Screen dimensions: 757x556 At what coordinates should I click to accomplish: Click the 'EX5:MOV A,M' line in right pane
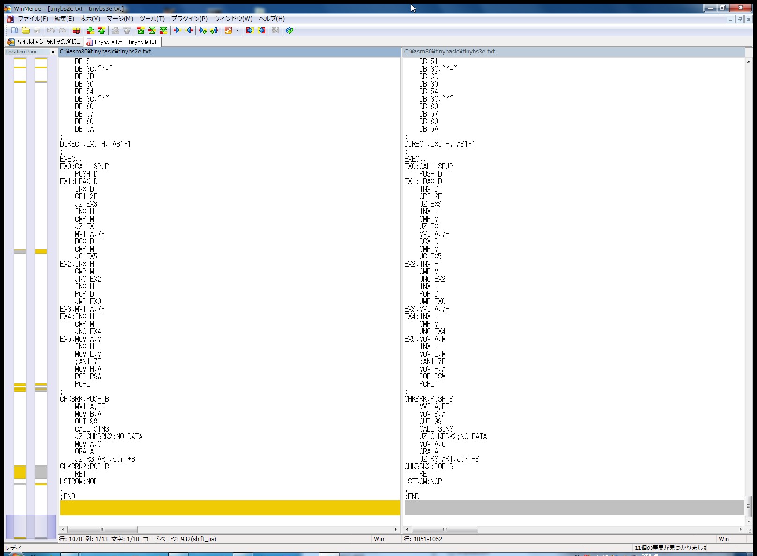[425, 339]
